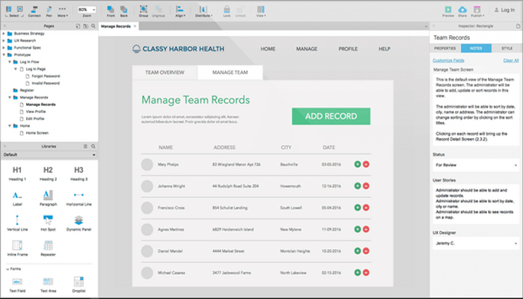Search pages with magnifier icon
The image size is (523, 299).
(x=93, y=26)
